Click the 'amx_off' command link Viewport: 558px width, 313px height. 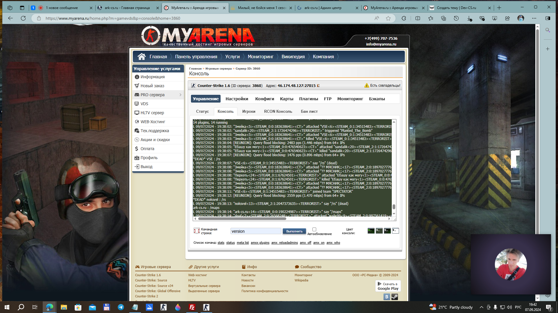(x=305, y=243)
